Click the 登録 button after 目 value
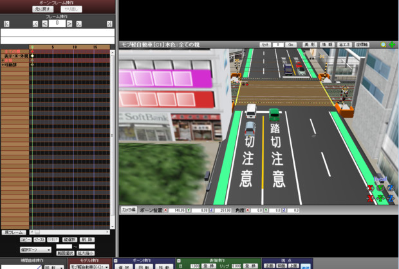 209,266
